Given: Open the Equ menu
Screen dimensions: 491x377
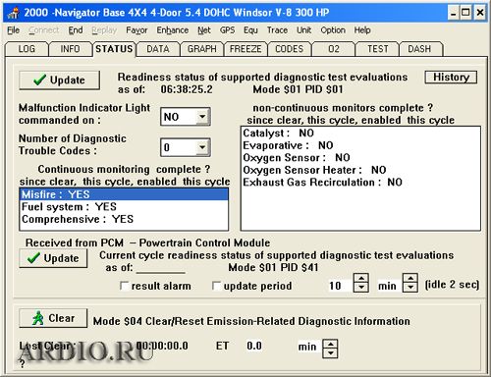Looking at the screenshot, I should pyautogui.click(x=250, y=30).
